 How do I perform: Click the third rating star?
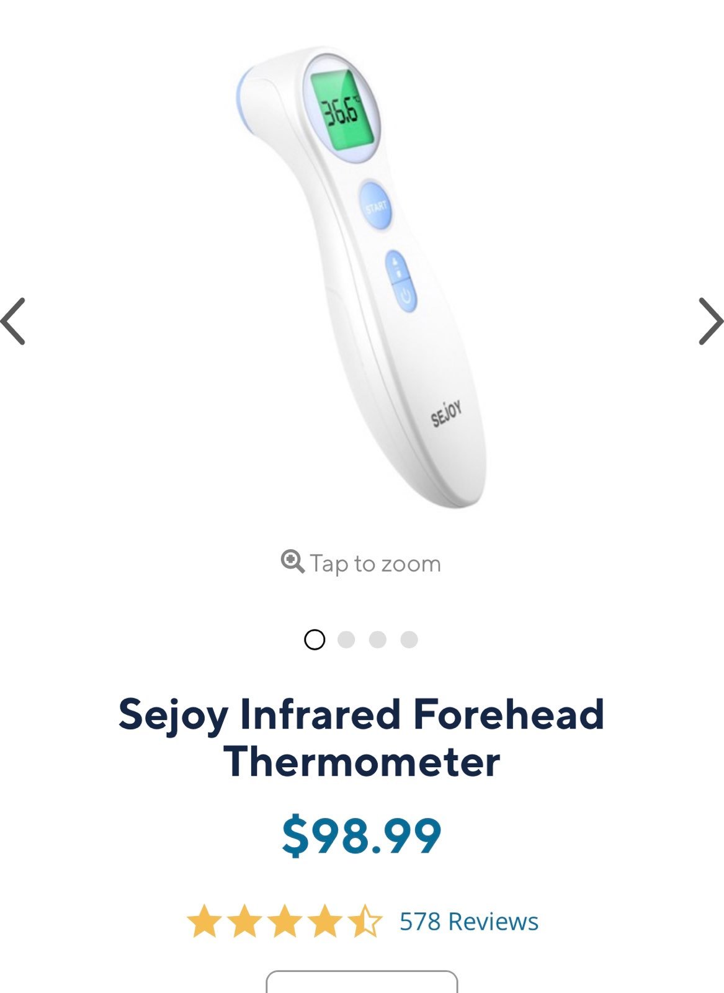[285, 921]
